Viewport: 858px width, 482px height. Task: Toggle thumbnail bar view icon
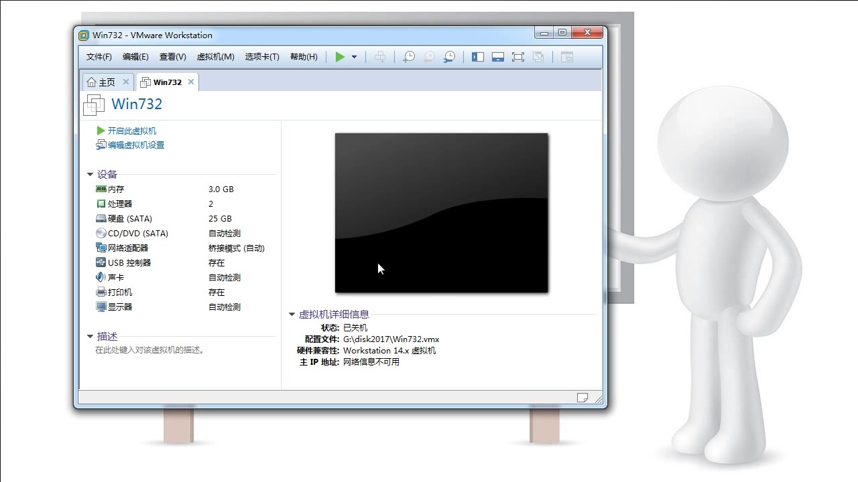(x=498, y=57)
